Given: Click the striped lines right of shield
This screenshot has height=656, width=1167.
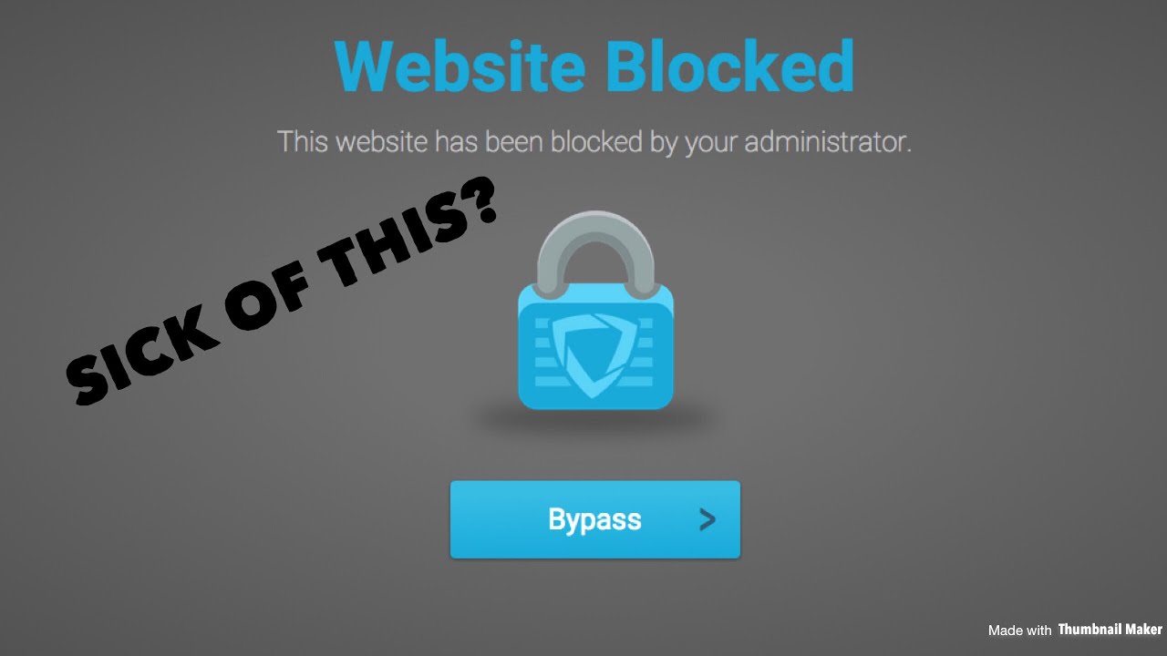Looking at the screenshot, I should 645,352.
